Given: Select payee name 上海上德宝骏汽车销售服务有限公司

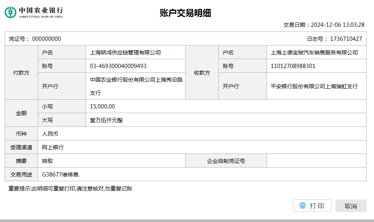Looking at the screenshot, I should (314, 52).
